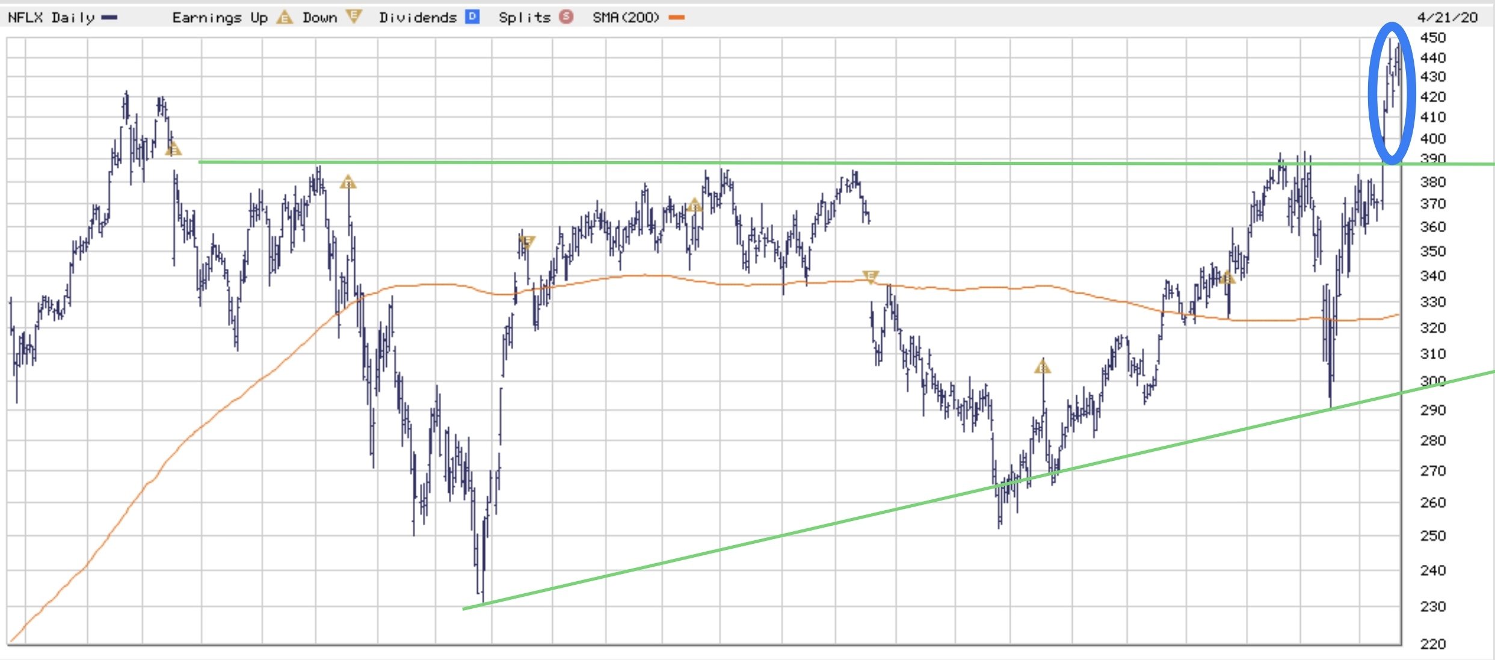Click the 450 price axis label
1495x660 pixels.
pos(1432,38)
